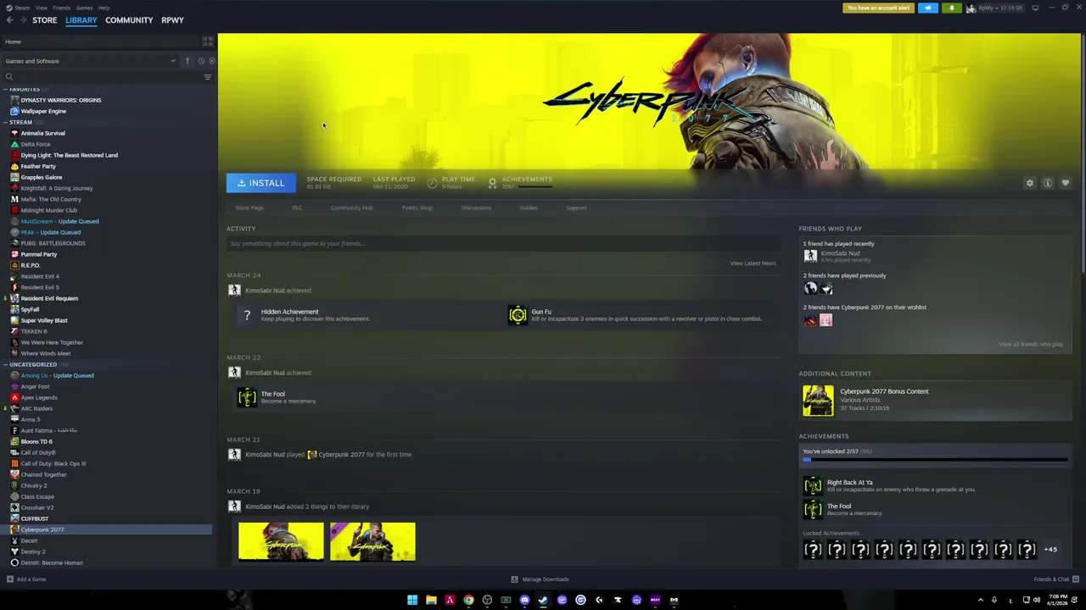Select Wallpaper Engine in library

pos(43,111)
